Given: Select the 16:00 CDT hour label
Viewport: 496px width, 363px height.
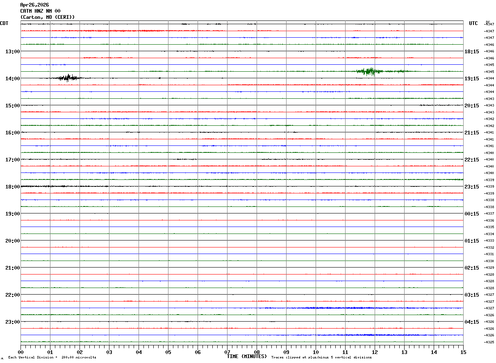Looking at the screenshot, I should [12, 132].
